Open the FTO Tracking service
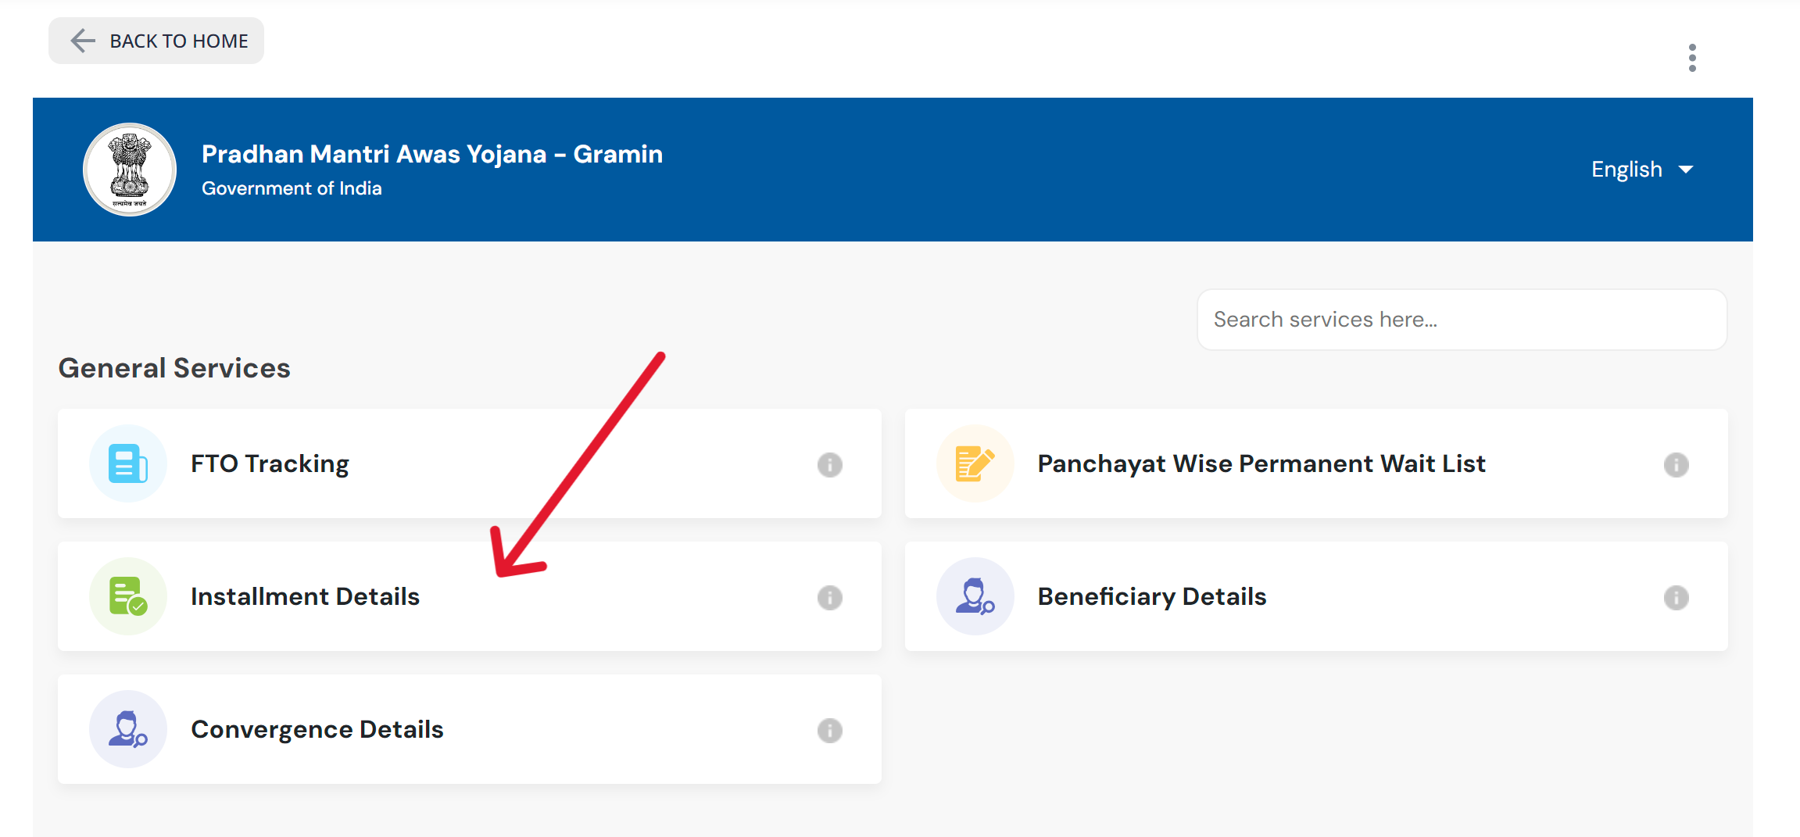Screen dimensions: 1800x837 270,463
